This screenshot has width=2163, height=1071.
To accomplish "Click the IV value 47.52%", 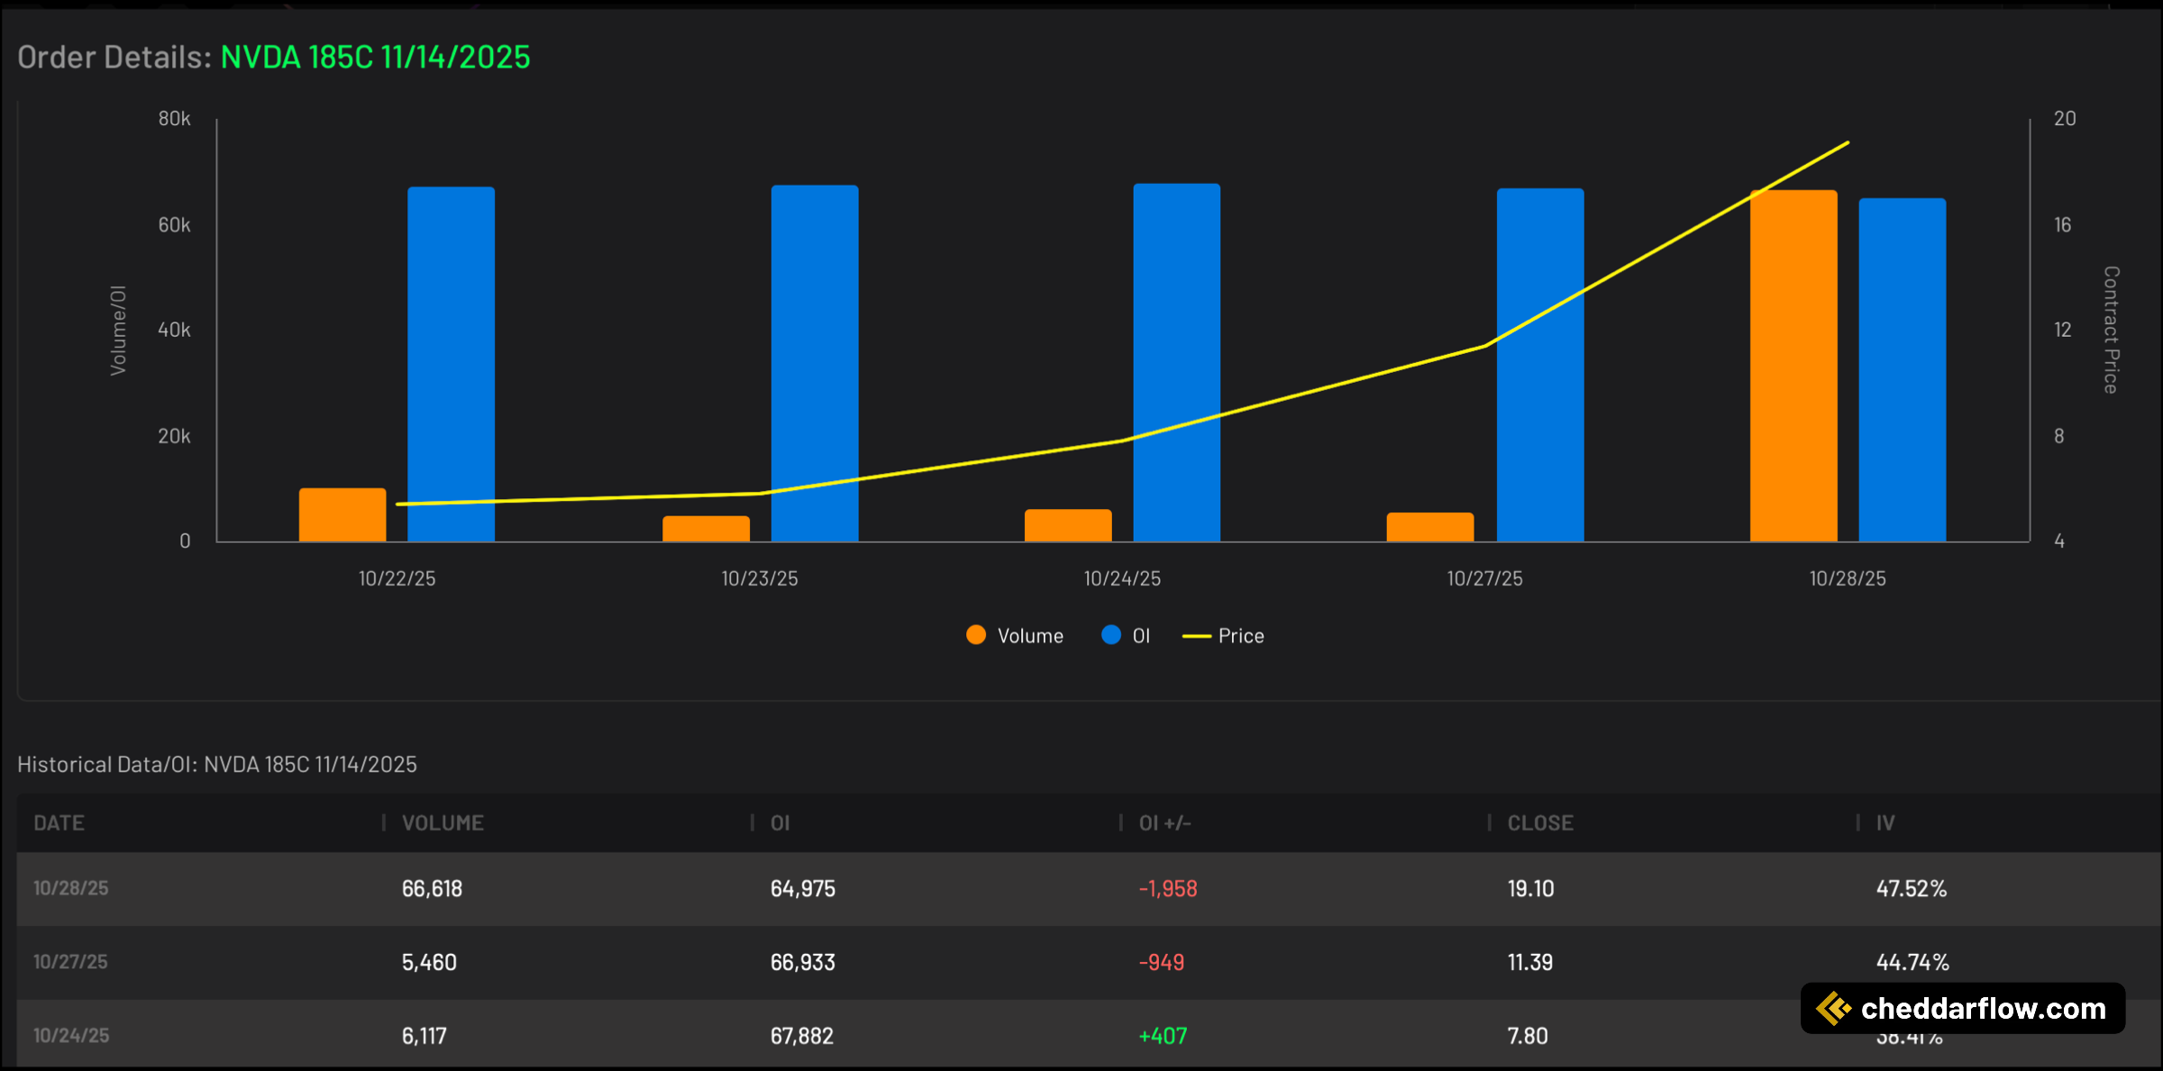I will click(x=1912, y=889).
